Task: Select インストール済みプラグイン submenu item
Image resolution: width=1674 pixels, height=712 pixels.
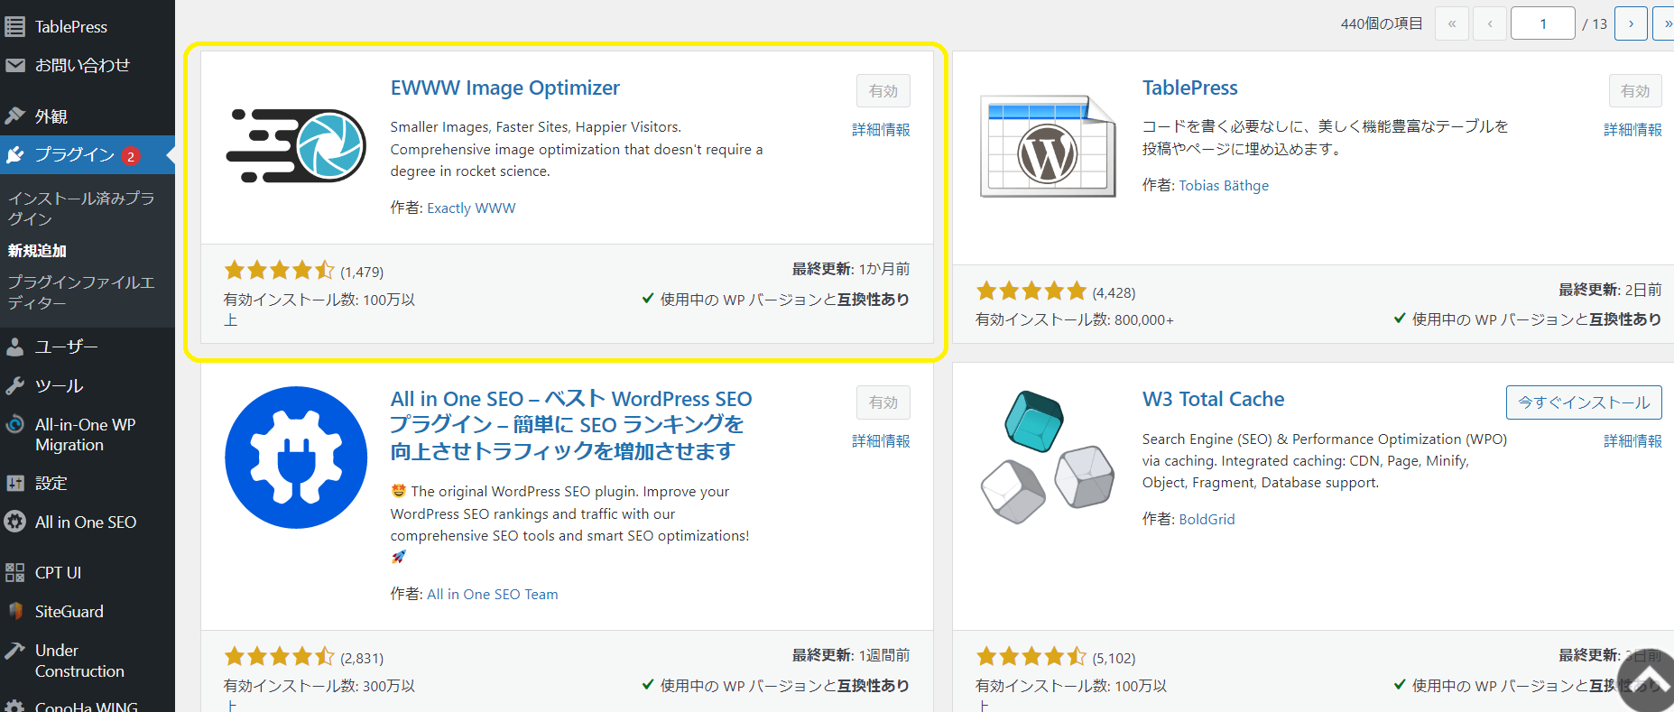Action: pos(81,208)
